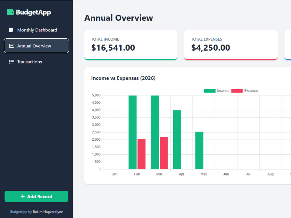This screenshot has width=291, height=218.
Task: Select the Annual Overview menu item
Action: coord(36,46)
